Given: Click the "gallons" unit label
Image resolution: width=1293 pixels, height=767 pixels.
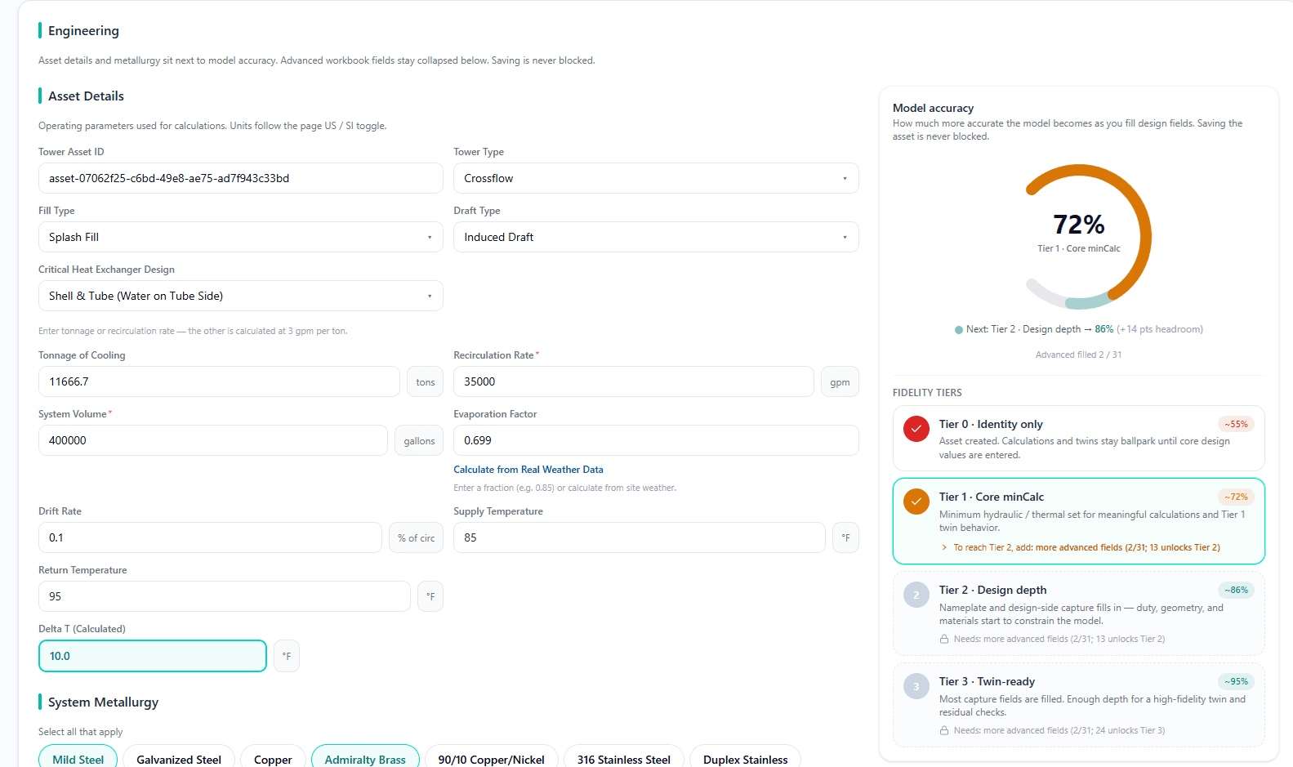Looking at the screenshot, I should click(419, 440).
